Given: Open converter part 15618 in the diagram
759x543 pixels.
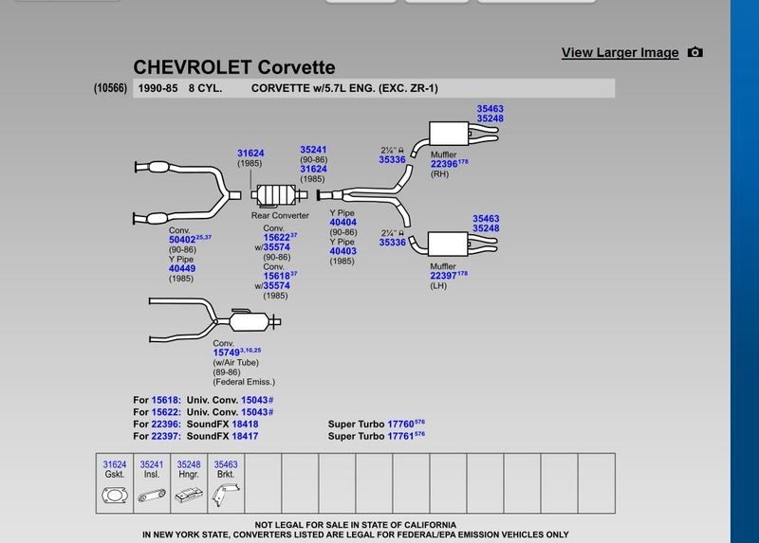Looking at the screenshot, I should pos(276,276).
